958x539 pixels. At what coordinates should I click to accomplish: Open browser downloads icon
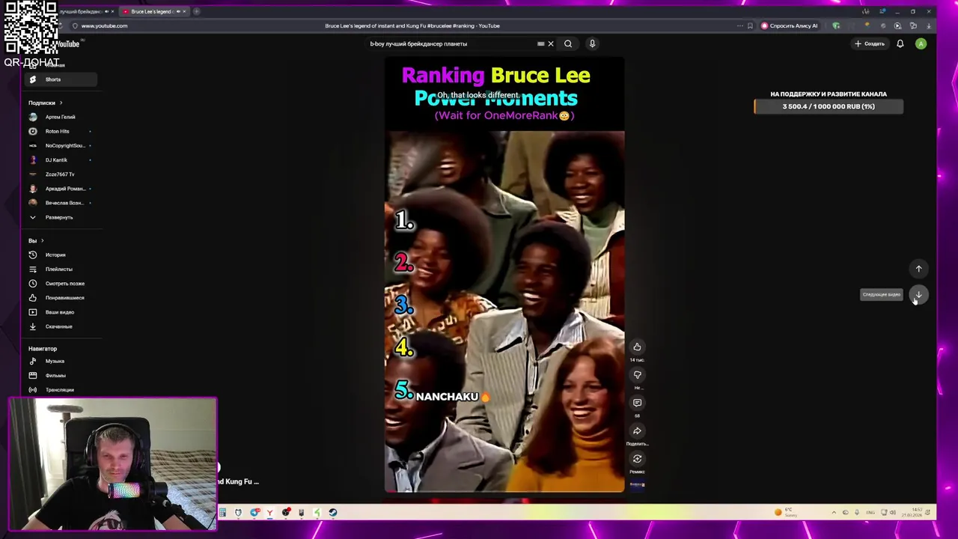point(929,25)
